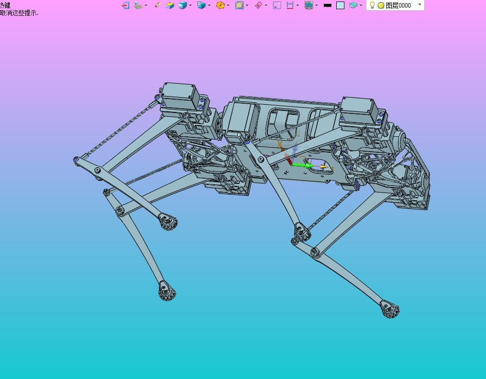The image size is (486, 379).
Task: Select the eraser tool icon
Action: pyautogui.click(x=157, y=5)
